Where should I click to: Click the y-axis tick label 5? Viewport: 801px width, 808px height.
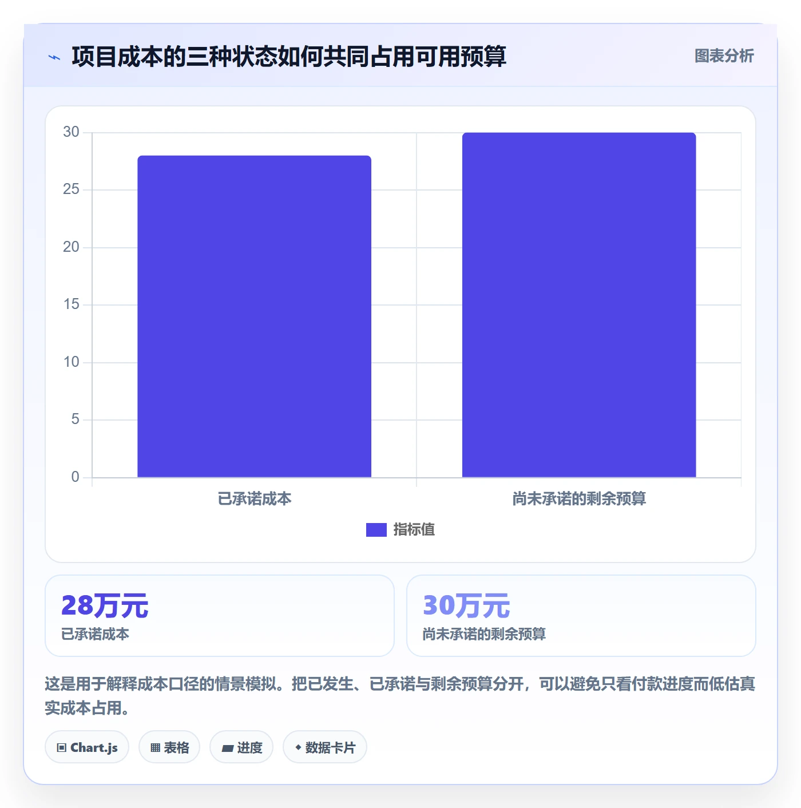click(75, 419)
